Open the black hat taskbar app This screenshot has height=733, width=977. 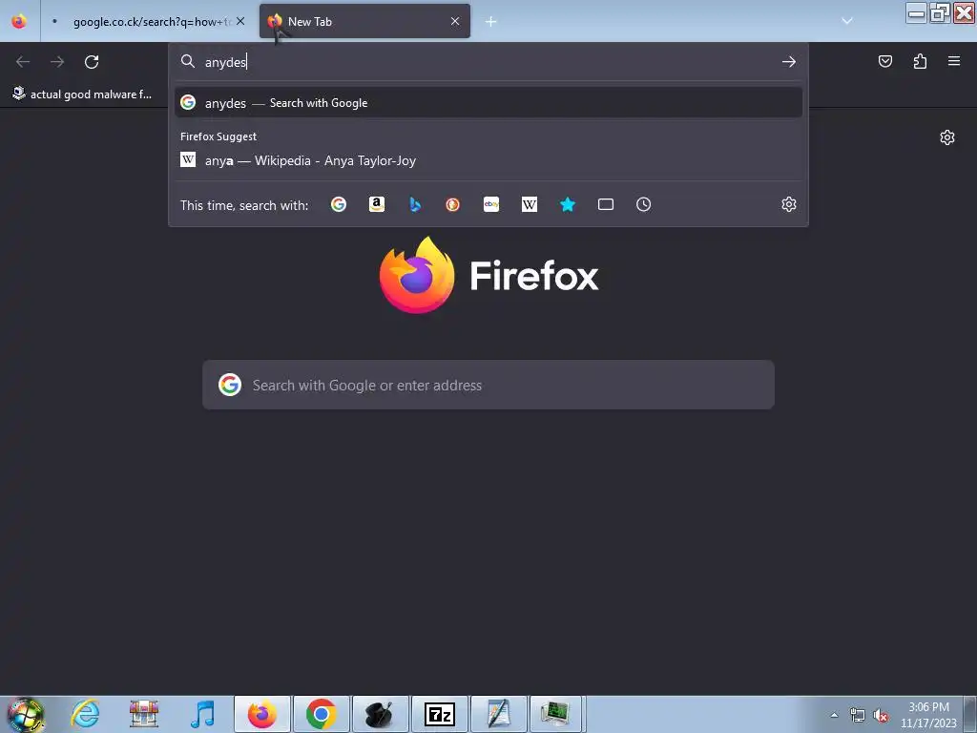(x=380, y=714)
